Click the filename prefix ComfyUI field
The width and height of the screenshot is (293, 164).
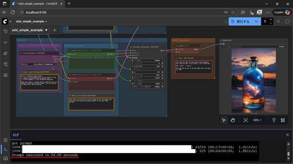coord(253,47)
